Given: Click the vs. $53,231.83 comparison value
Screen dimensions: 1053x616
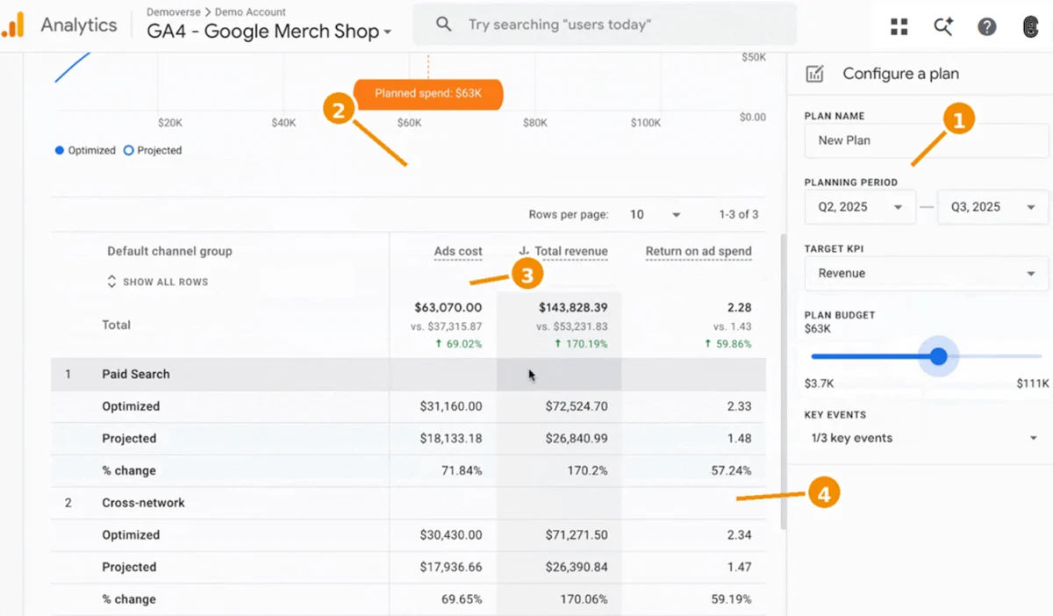Looking at the screenshot, I should click(571, 326).
